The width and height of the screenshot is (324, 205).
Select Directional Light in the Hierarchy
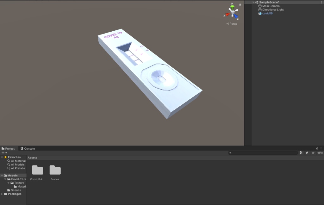pos(273,10)
